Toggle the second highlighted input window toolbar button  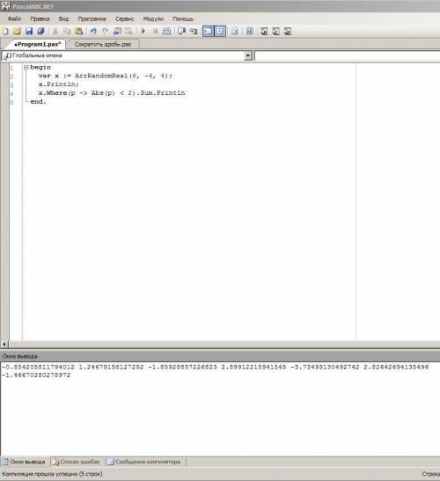(x=220, y=32)
